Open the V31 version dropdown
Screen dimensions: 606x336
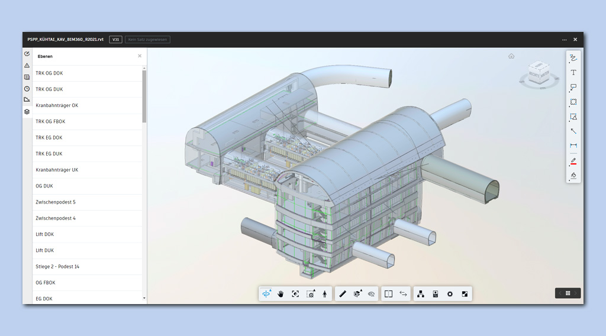pos(116,40)
